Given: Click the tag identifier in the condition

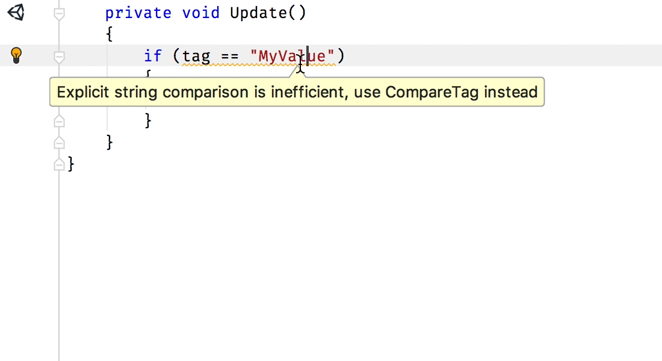Looking at the screenshot, I should tap(196, 57).
